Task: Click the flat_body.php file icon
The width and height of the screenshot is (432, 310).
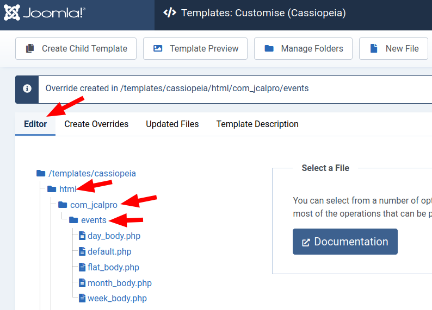Action: (82, 267)
